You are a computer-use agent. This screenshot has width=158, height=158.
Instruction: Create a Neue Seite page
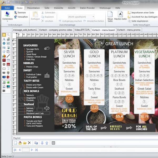110,17
